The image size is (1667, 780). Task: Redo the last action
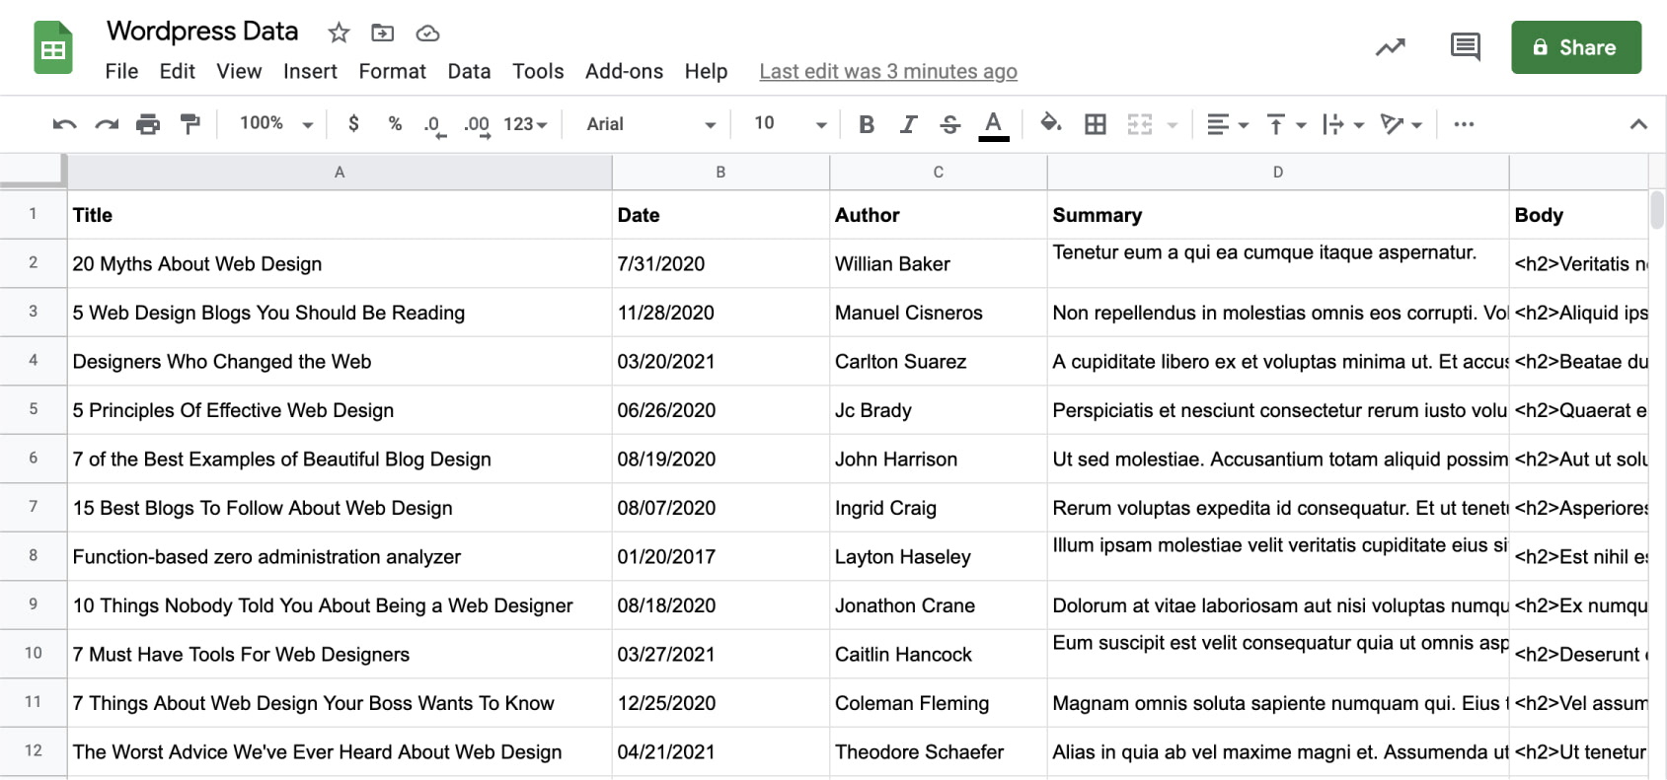coord(107,124)
